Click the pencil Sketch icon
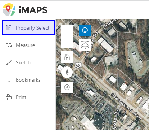The height and width of the screenshot is (130, 149). [x=9, y=62]
